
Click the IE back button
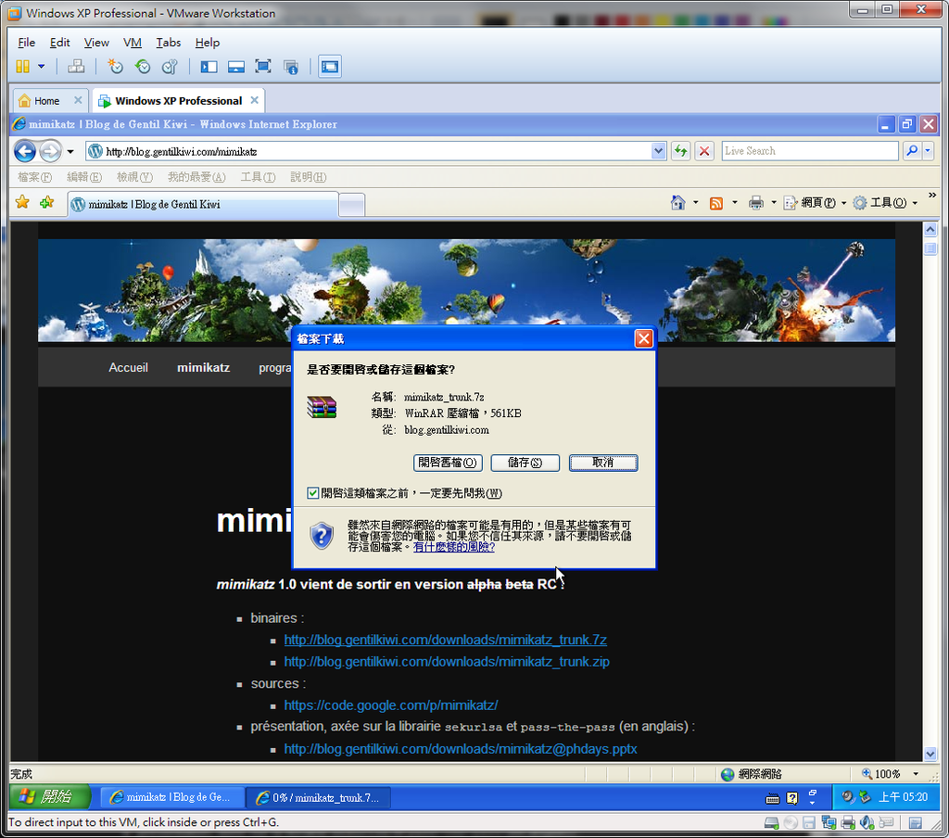click(25, 151)
